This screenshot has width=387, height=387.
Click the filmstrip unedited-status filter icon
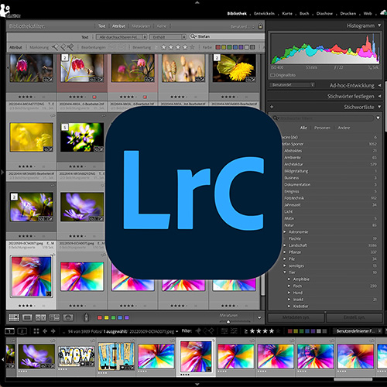(234, 331)
